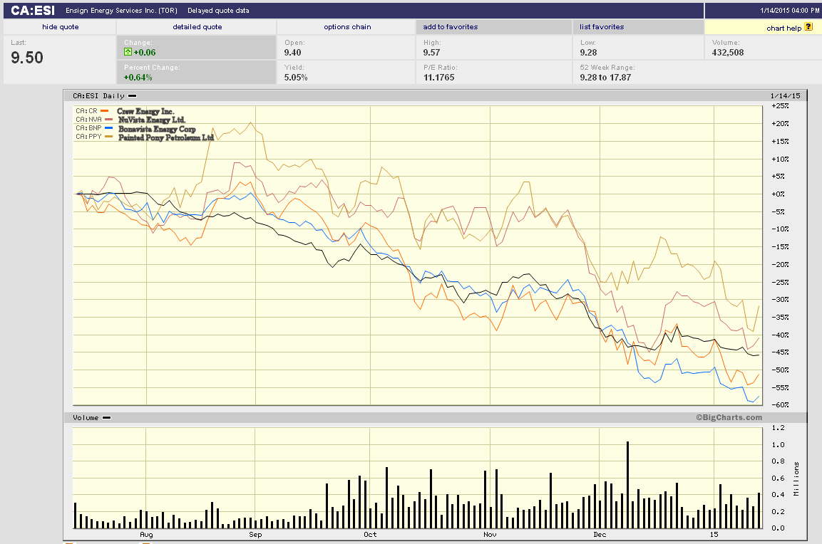
Task: Click the black CA:ESI Daily legend dash
Action: (132, 96)
